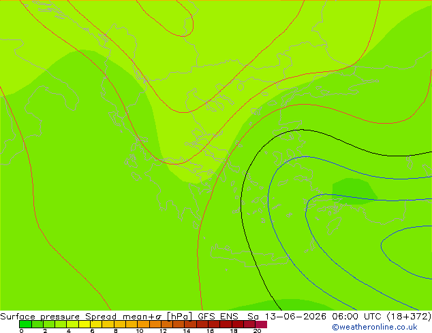Pick the amber legend swatch above label 8
This screenshot has height=333, width=432.
[x=119, y=324]
